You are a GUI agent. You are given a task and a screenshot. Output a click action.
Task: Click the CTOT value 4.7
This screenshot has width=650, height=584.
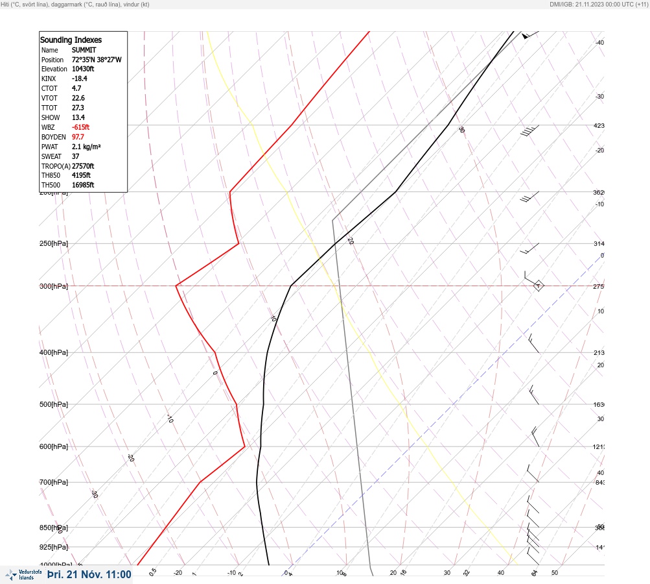click(x=76, y=88)
